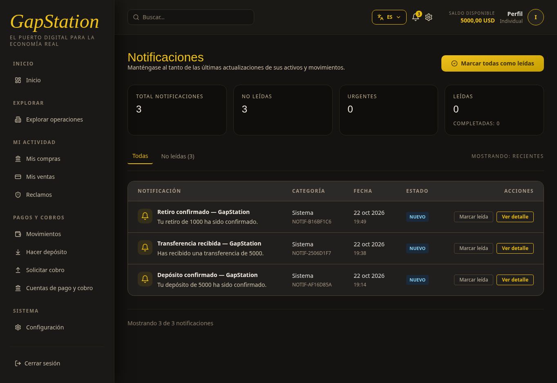This screenshot has height=383, width=557.
Task: Click Mis compras bank icon
Action: 18,159
